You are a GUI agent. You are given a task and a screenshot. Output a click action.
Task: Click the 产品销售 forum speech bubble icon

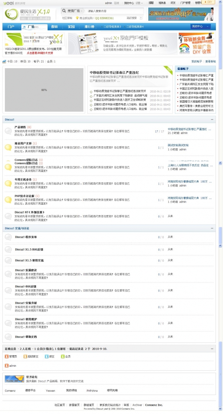[8, 131]
